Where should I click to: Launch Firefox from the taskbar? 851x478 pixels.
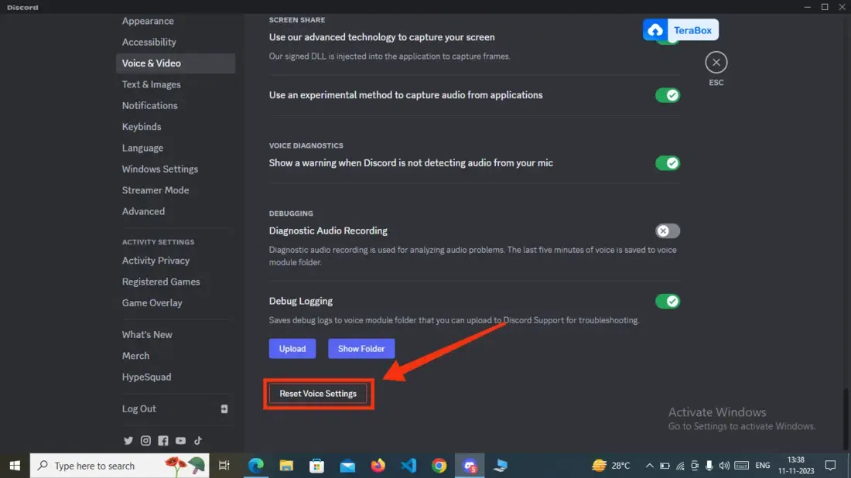coord(378,466)
